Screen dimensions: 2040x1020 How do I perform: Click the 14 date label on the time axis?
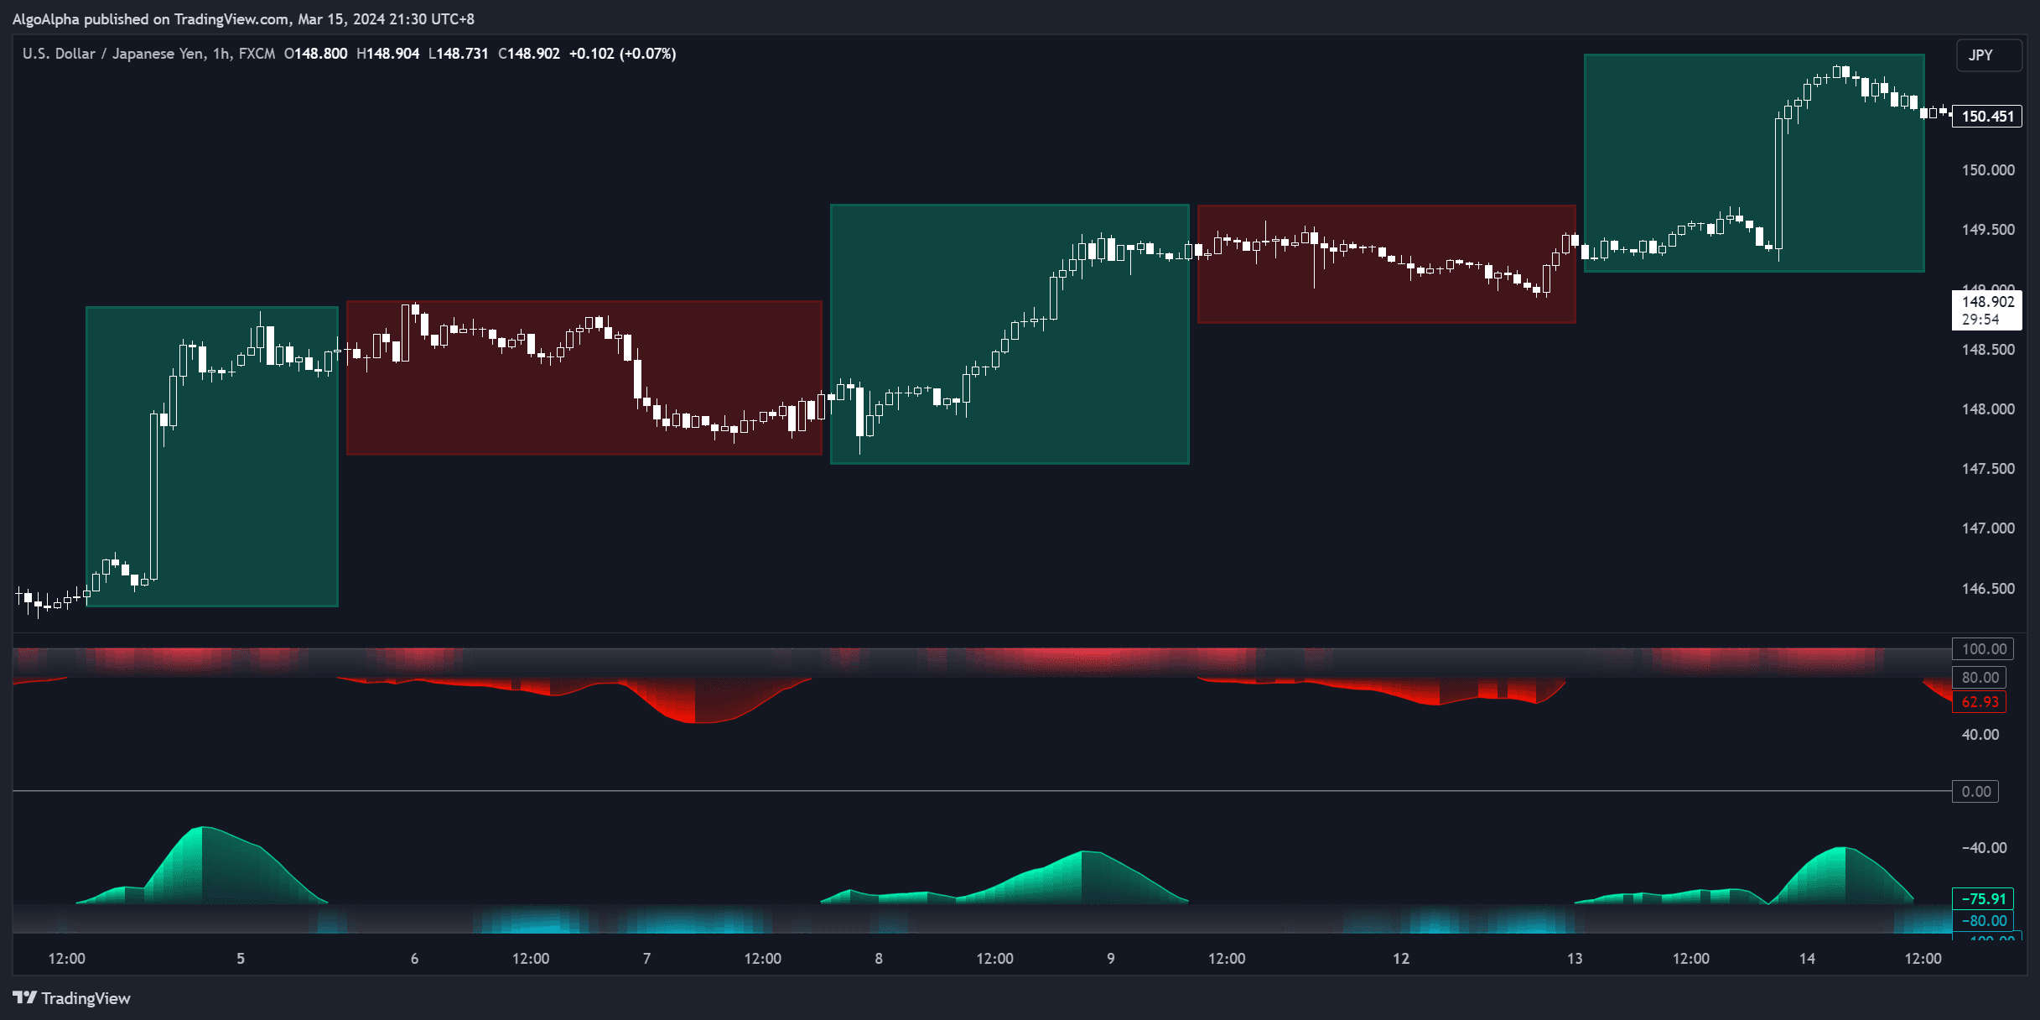1808,958
